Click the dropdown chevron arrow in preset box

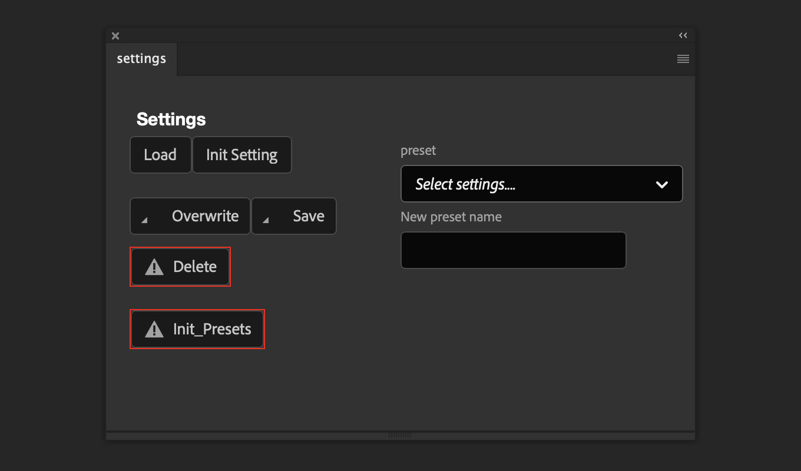(x=662, y=184)
